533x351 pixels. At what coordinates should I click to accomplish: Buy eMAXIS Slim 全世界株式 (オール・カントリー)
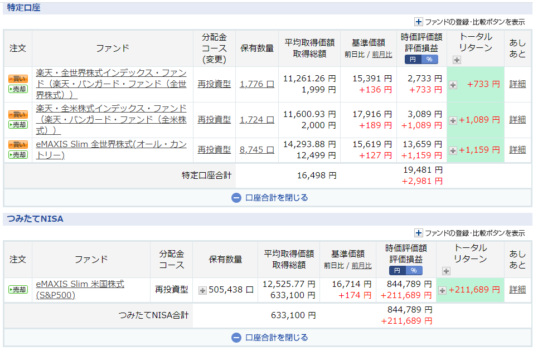coord(18,145)
